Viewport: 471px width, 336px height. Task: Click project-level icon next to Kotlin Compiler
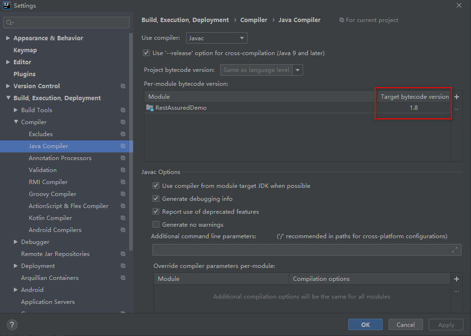coord(123,218)
